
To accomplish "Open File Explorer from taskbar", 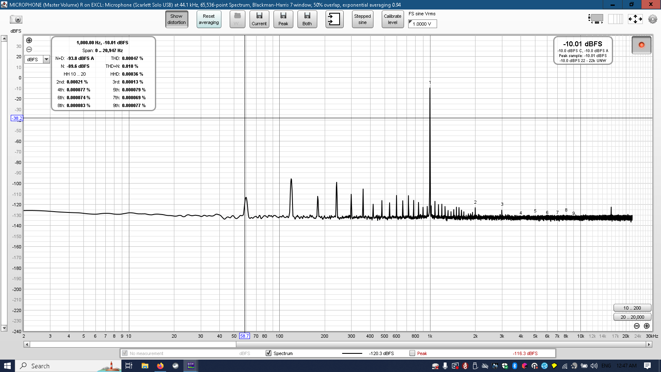I will click(145, 366).
